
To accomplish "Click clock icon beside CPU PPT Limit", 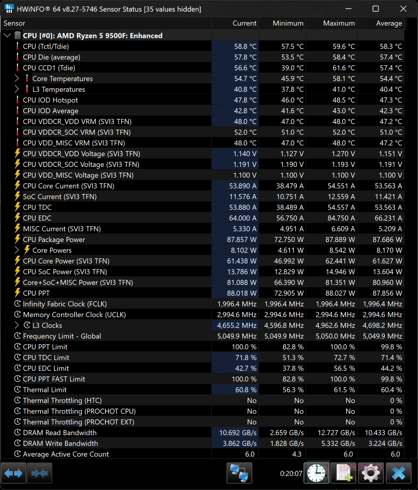I will click(18, 347).
